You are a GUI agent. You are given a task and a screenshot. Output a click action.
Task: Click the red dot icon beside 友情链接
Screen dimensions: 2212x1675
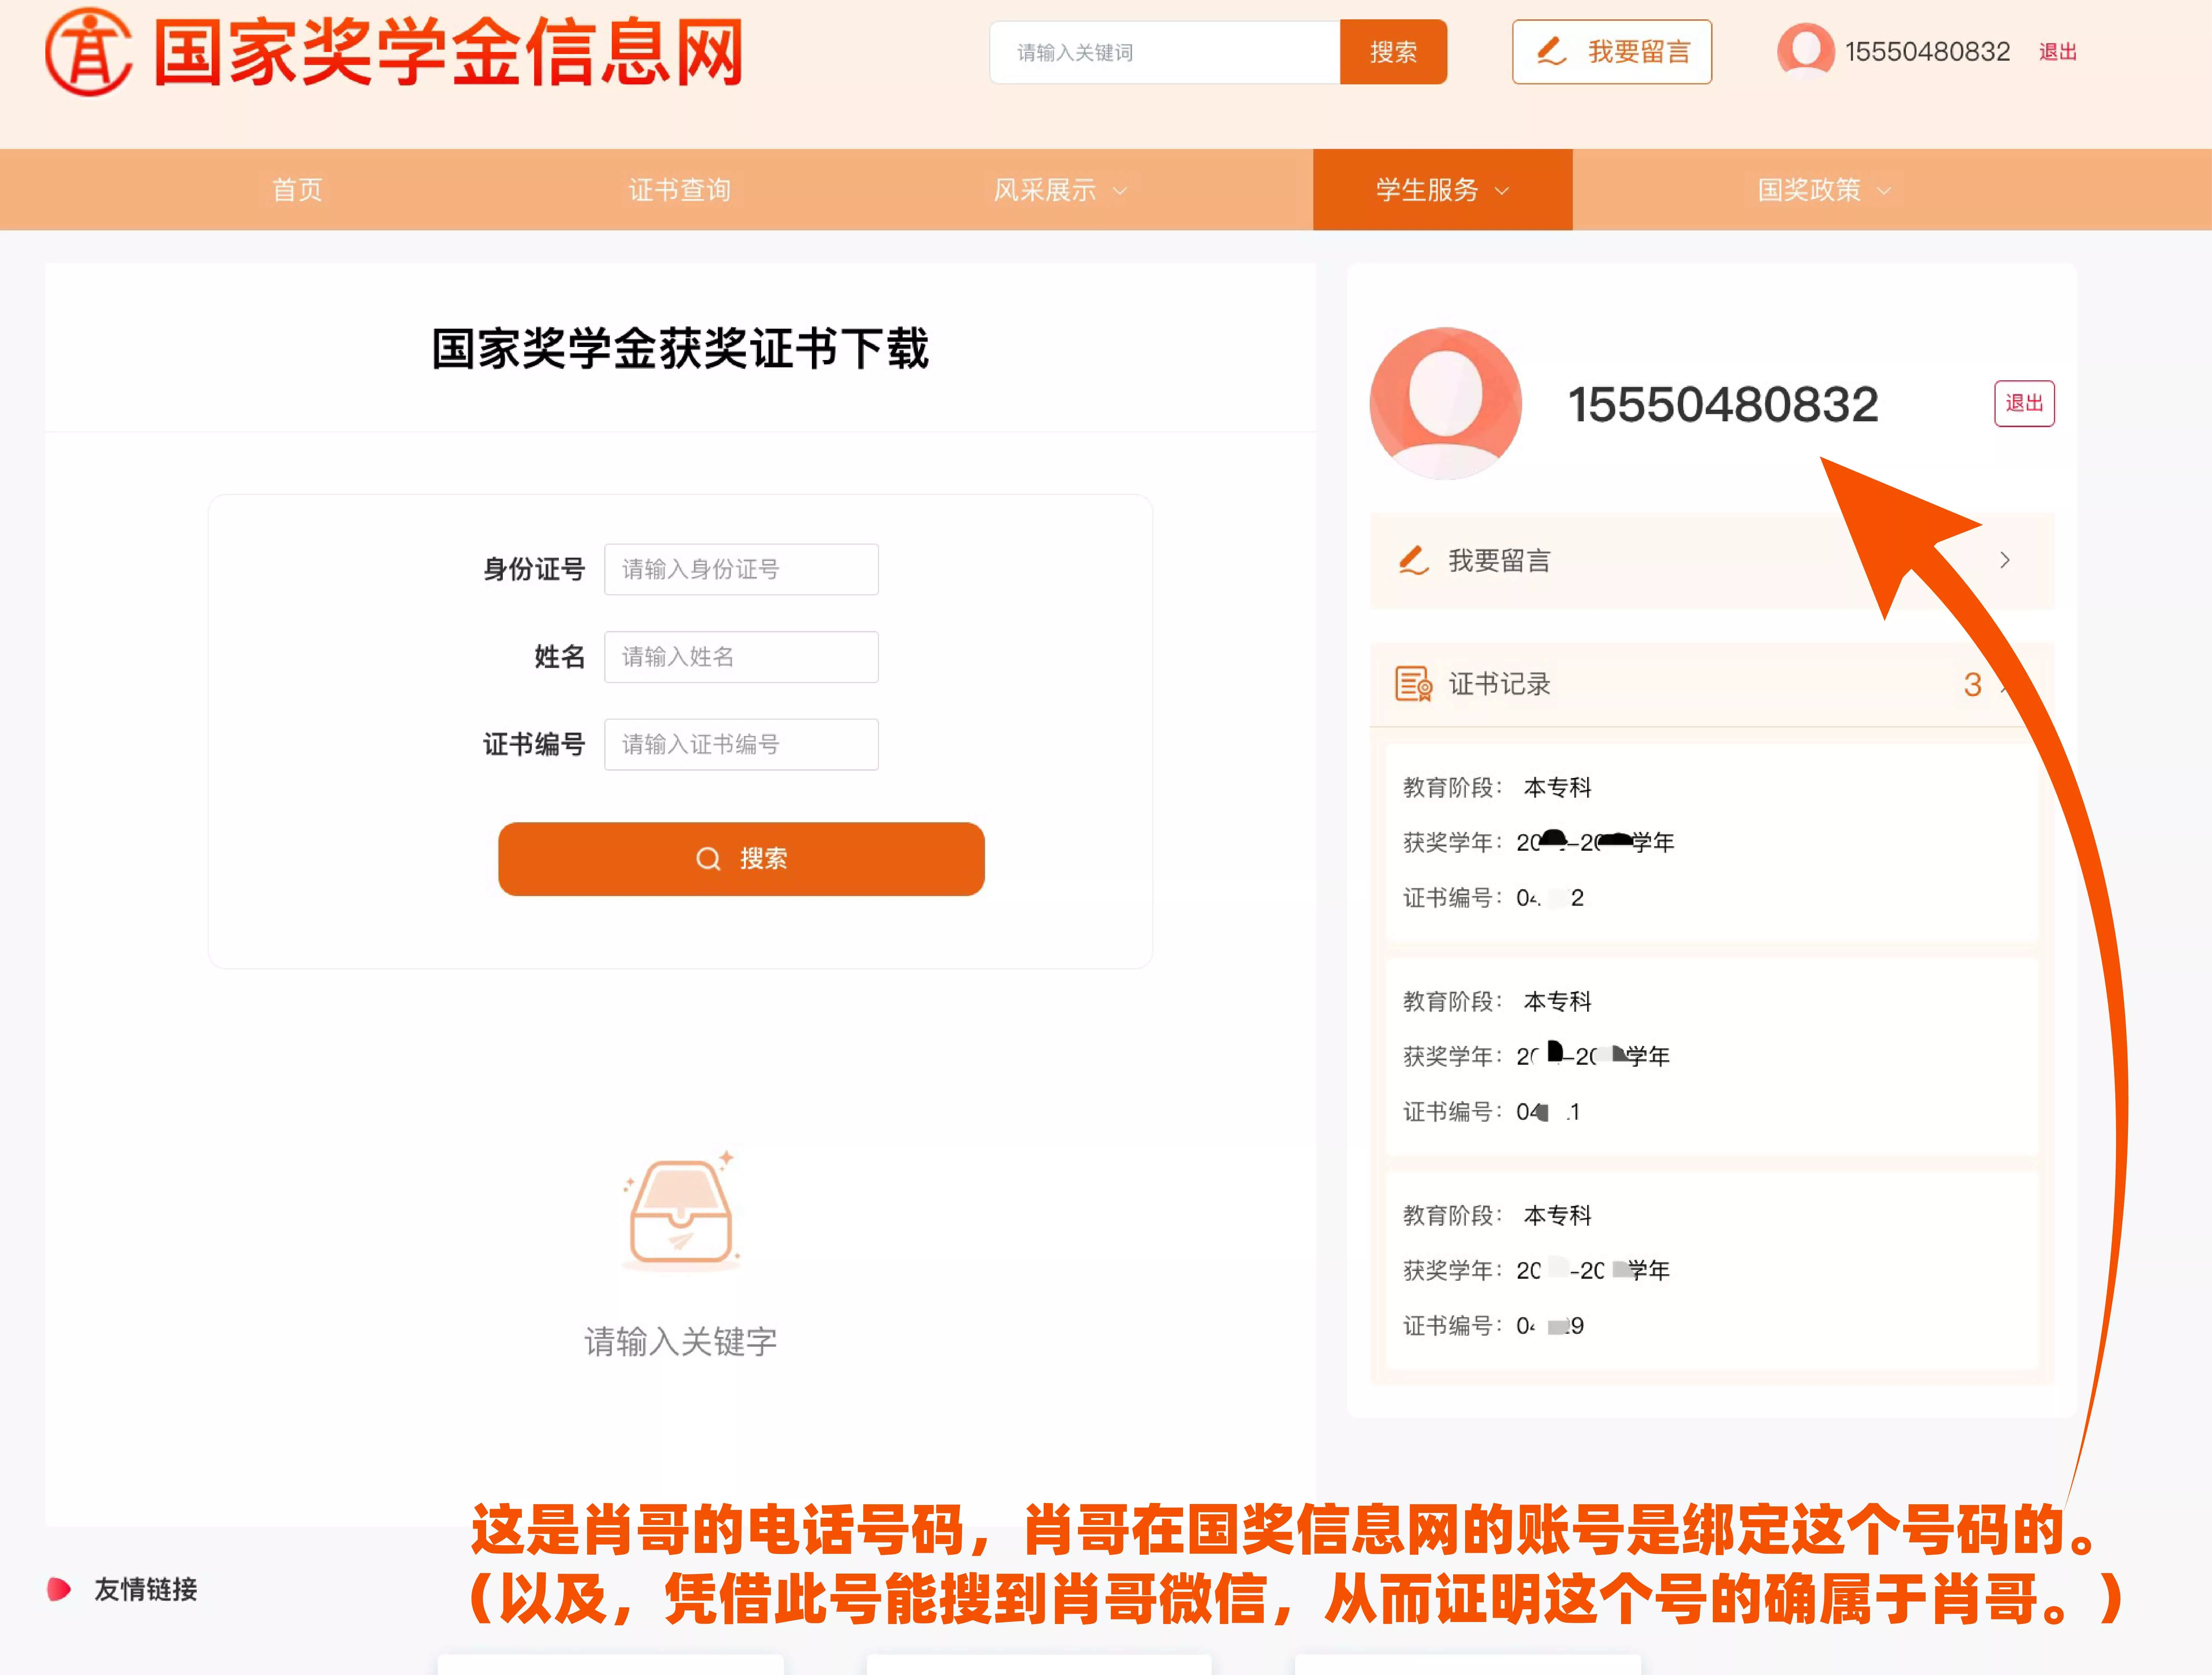pyautogui.click(x=59, y=1589)
